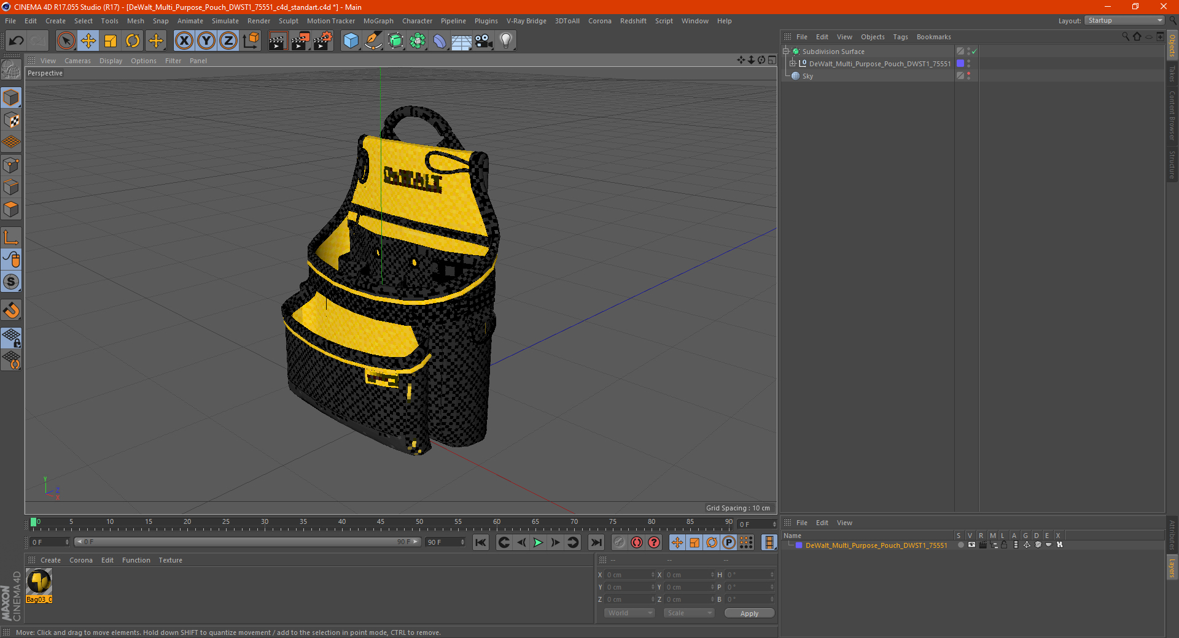Open viewport Cameras menu
The image size is (1179, 638).
coord(77,61)
